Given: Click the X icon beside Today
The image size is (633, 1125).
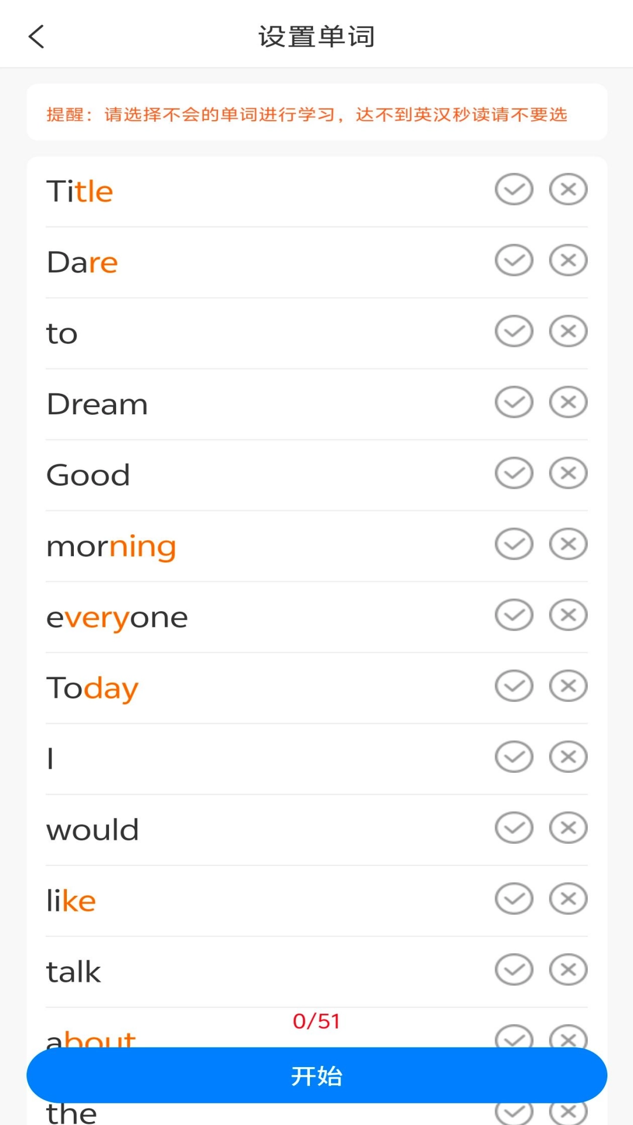Looking at the screenshot, I should [x=568, y=686].
